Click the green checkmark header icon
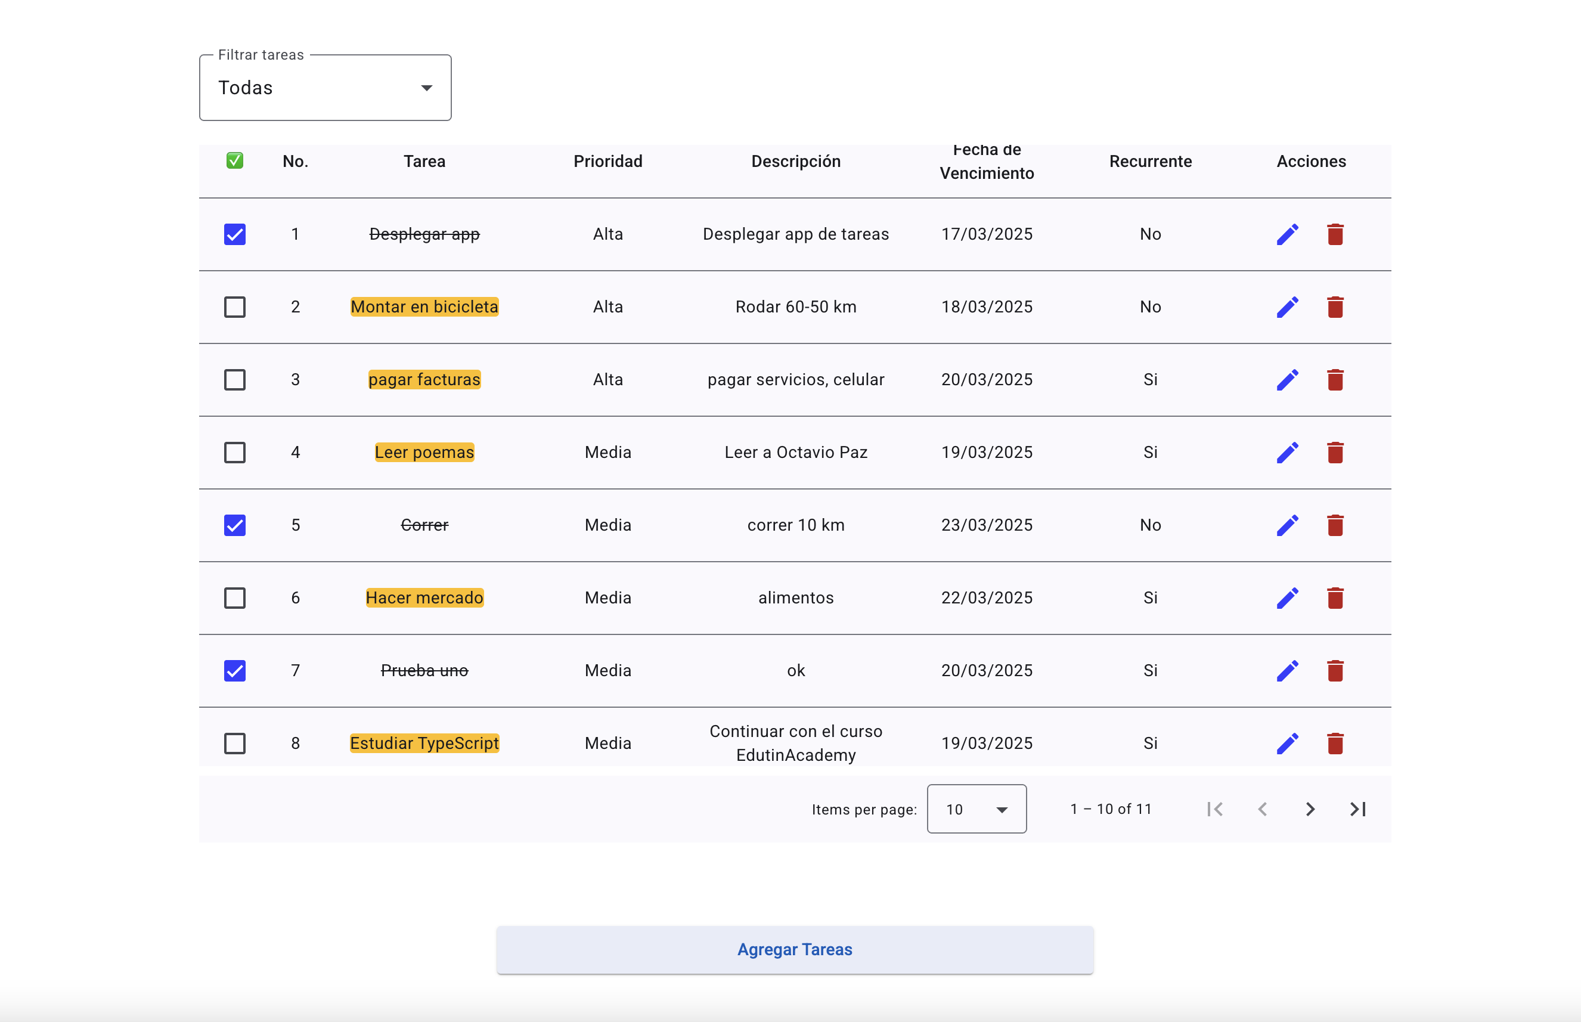Image resolution: width=1581 pixels, height=1022 pixels. click(x=235, y=160)
